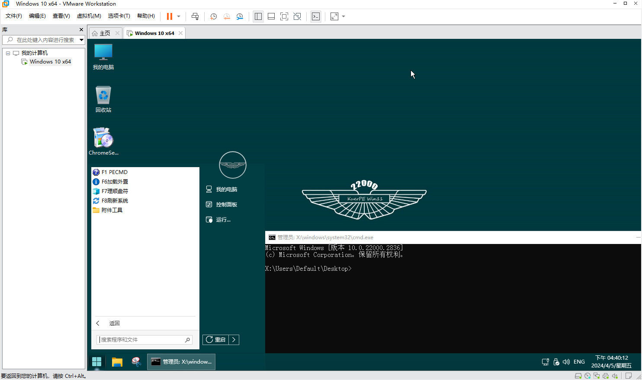Open the 编辑(E) menu

coord(37,16)
